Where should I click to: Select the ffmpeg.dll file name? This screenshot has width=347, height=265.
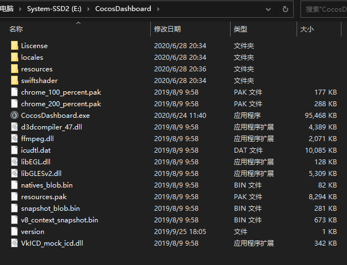pyautogui.click(x=37, y=139)
